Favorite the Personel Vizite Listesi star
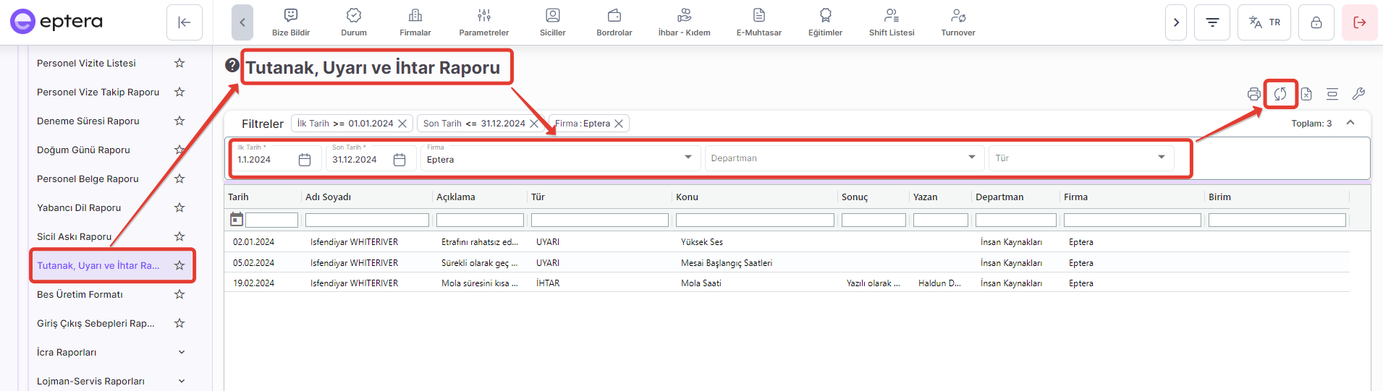1383x391 pixels. click(179, 64)
